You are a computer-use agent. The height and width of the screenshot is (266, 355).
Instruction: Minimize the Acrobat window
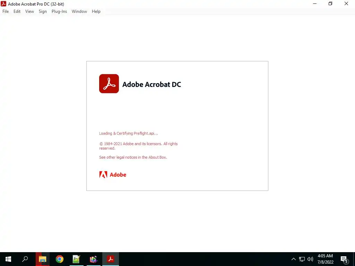pyautogui.click(x=315, y=3)
